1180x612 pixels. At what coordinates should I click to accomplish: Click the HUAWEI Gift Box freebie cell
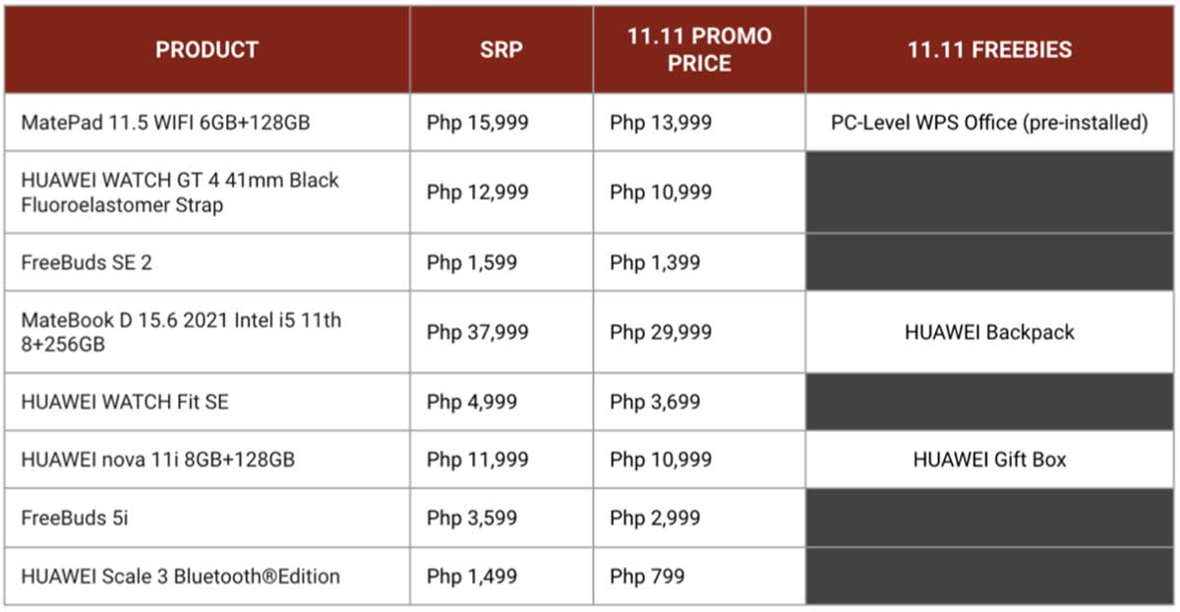[989, 459]
